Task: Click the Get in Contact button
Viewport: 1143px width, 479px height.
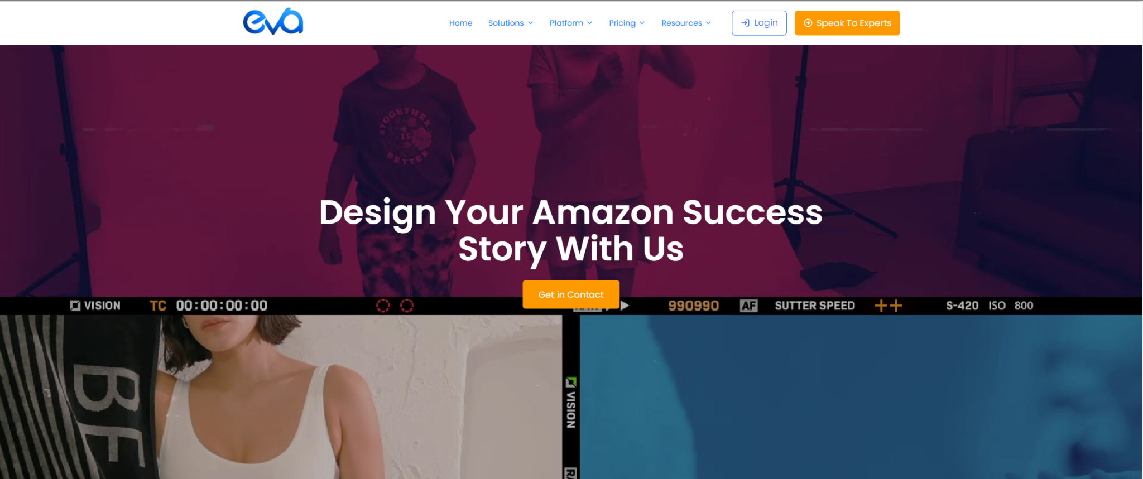Action: 570,294
